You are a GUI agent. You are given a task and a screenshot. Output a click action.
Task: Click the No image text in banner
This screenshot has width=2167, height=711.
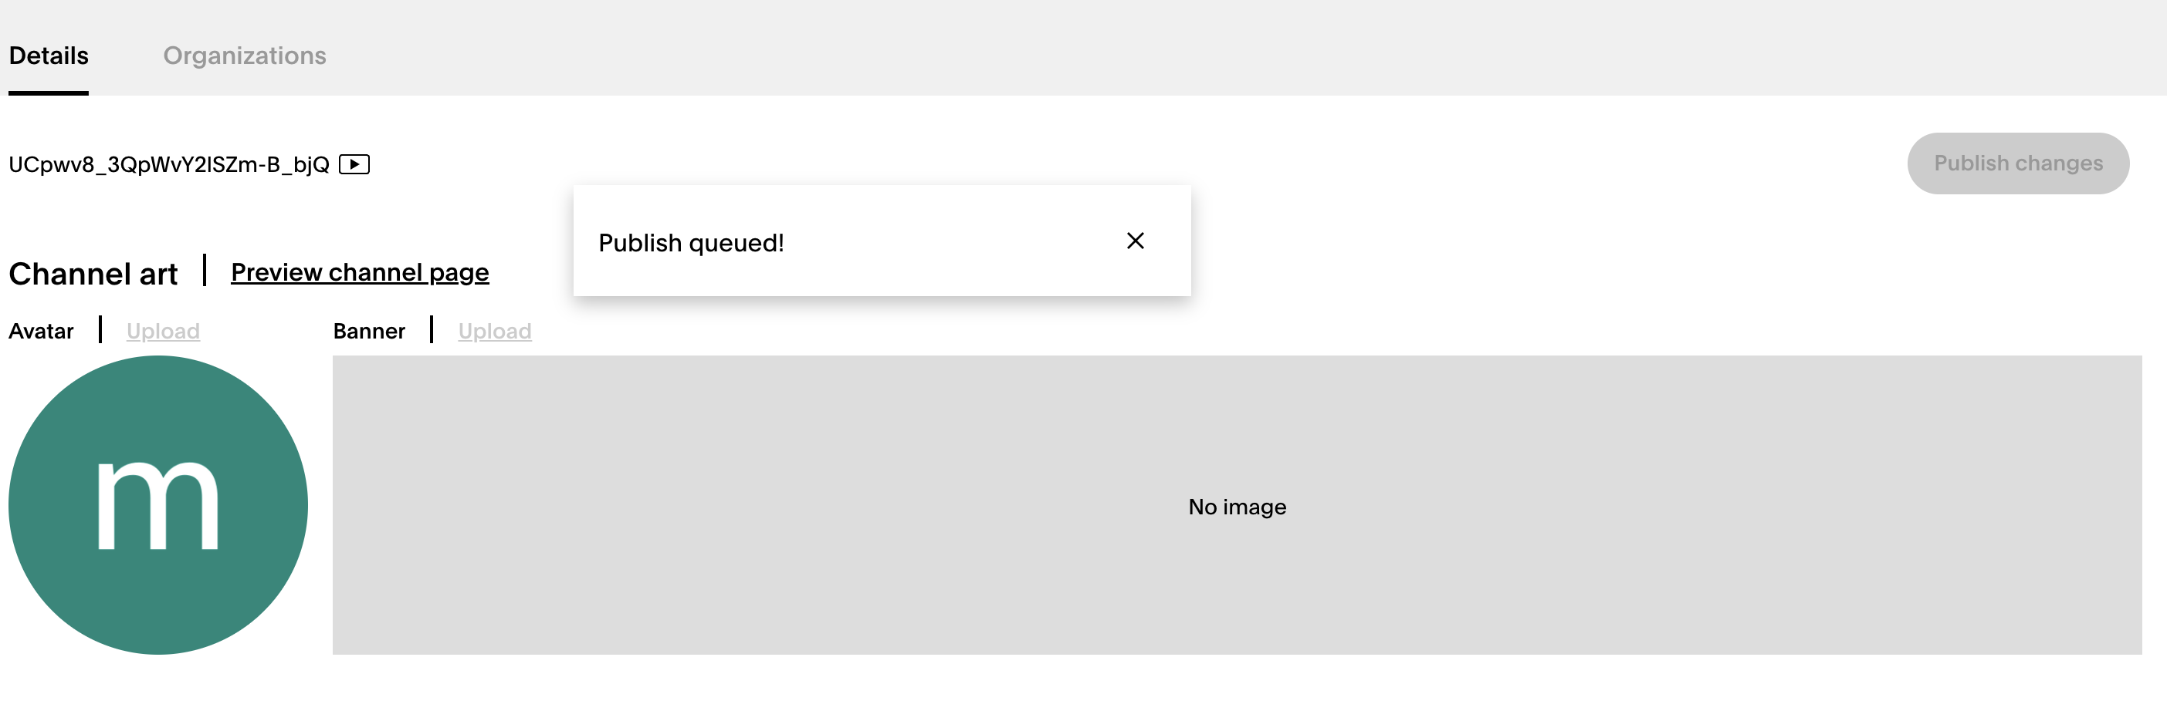(1237, 507)
